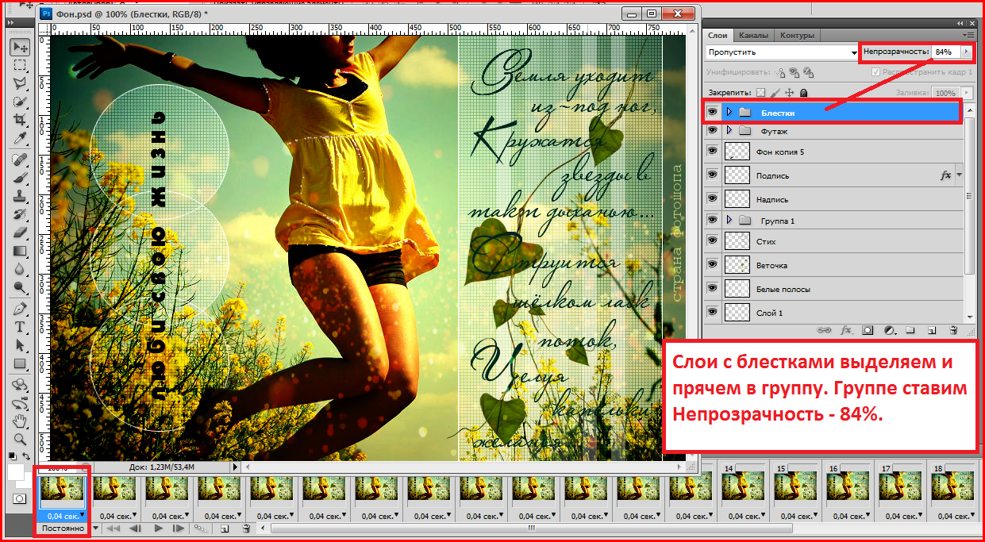Click the opacity value field 84%
The width and height of the screenshot is (985, 542).
click(946, 52)
